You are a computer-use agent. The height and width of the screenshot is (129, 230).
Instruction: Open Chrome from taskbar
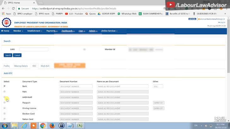tap(43, 126)
